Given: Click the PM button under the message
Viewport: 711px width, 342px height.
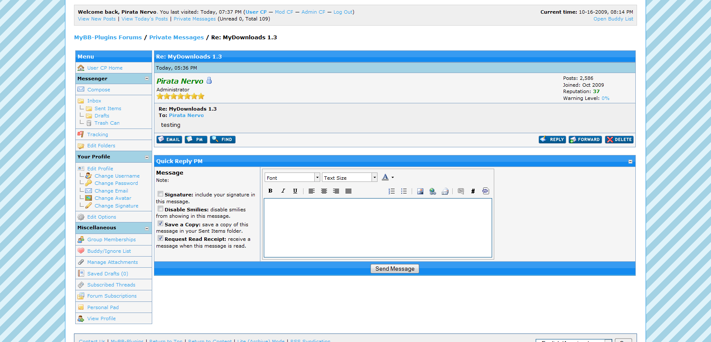Looking at the screenshot, I should click(196, 140).
